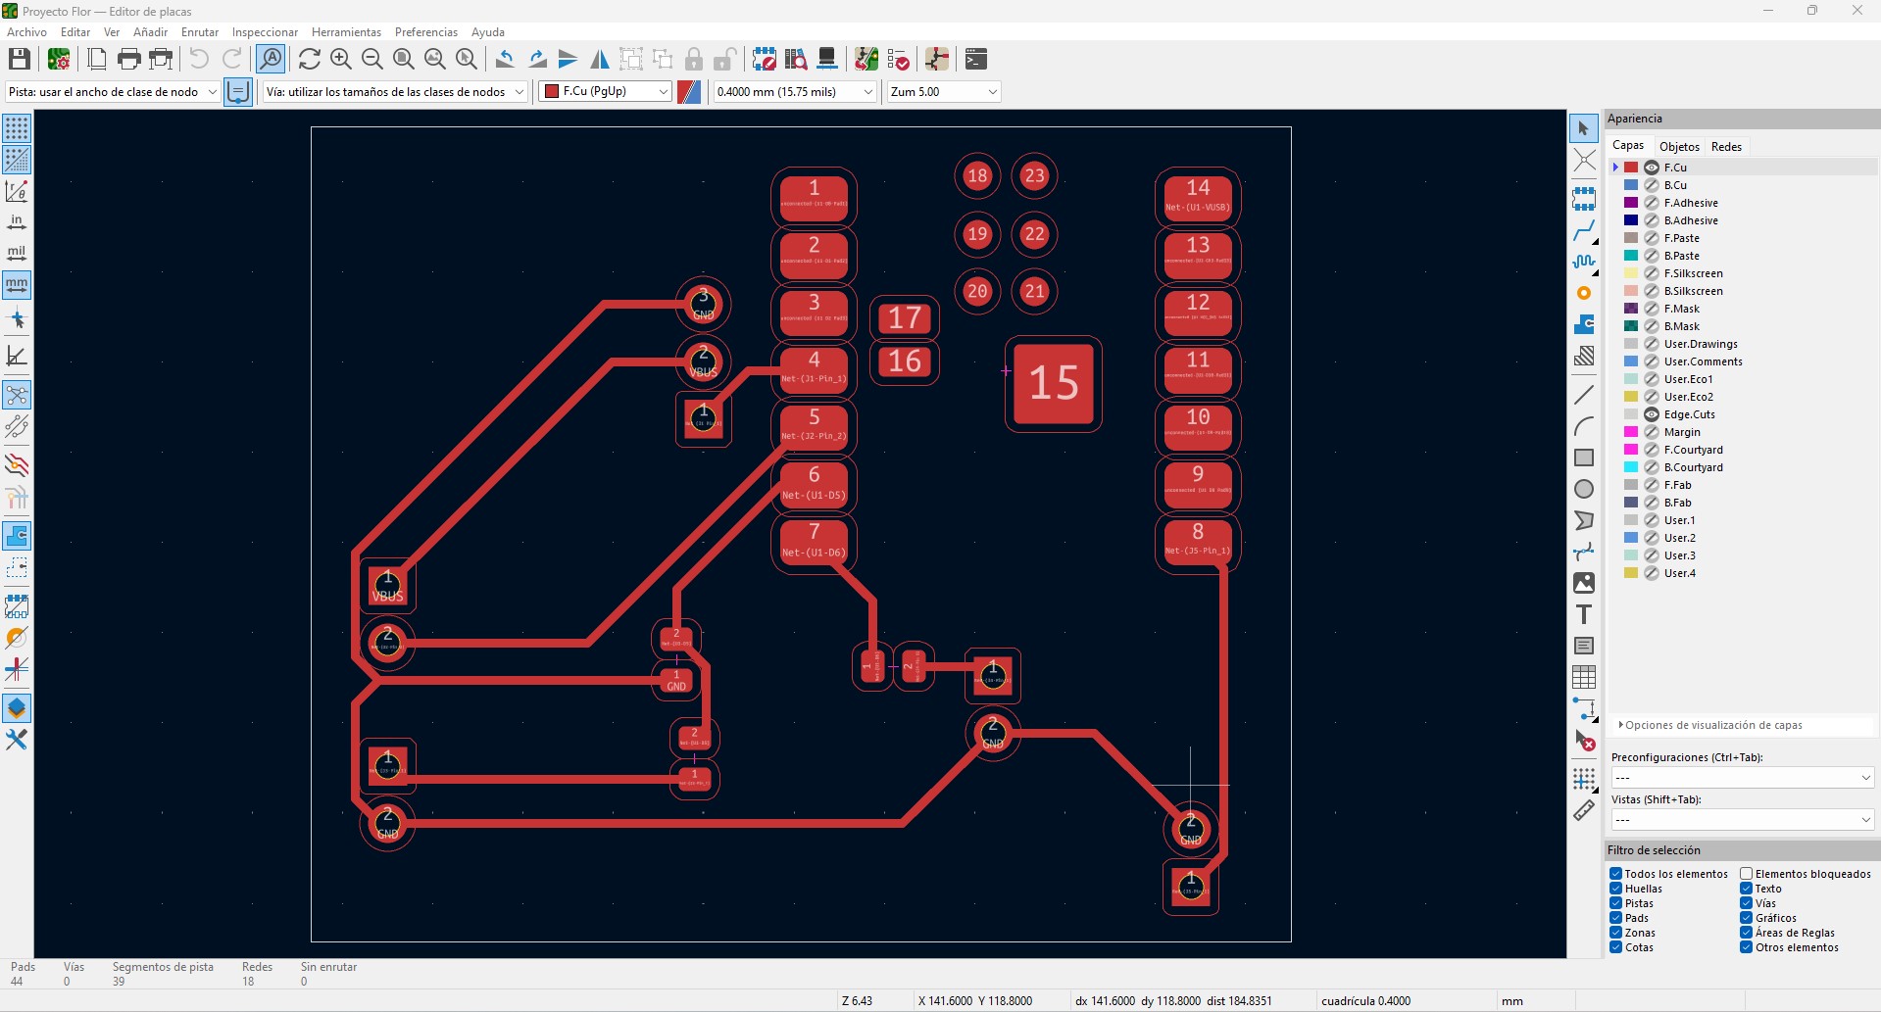1881x1012 pixels.
Task: Select the arrow selection tool
Action: pos(1584,128)
